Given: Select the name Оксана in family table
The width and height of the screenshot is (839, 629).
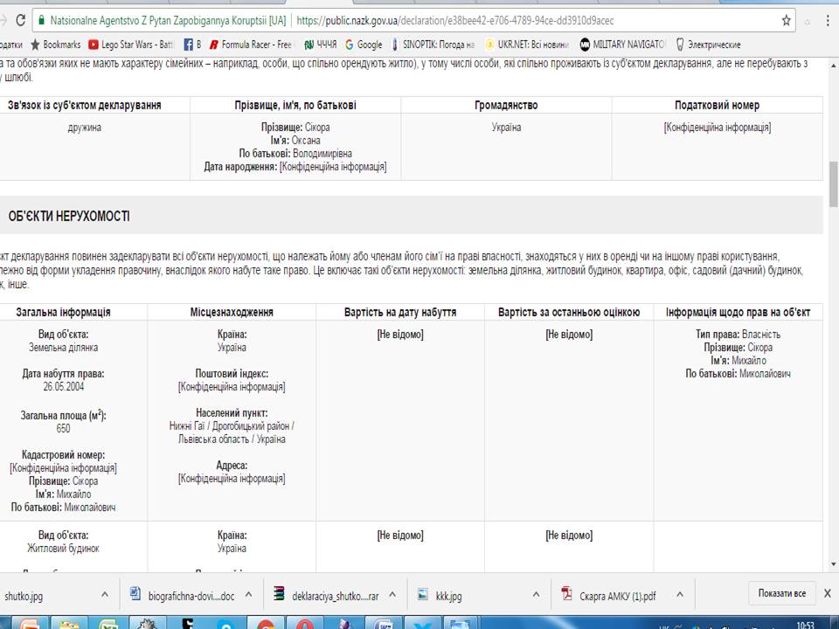Looking at the screenshot, I should point(306,141).
